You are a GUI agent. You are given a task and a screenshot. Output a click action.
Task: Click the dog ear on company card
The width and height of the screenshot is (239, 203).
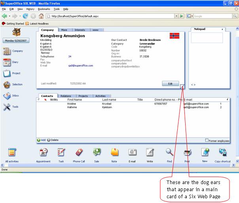(182, 87)
